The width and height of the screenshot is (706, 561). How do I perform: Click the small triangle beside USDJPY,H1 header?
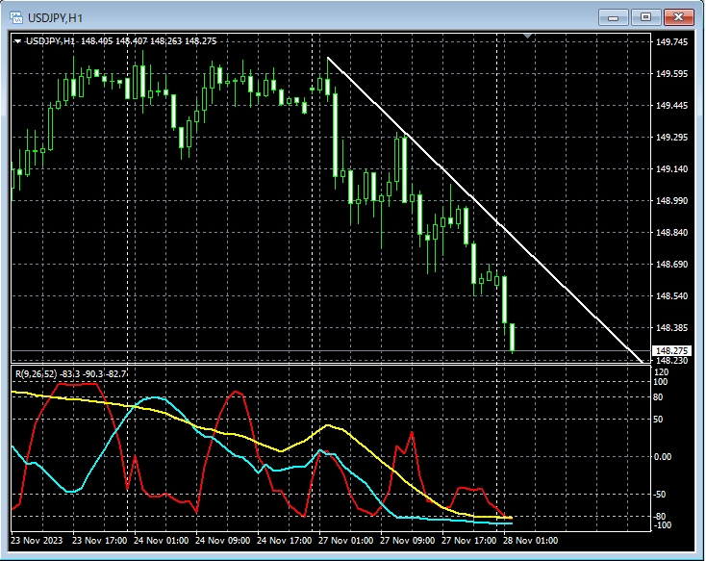pos(17,41)
